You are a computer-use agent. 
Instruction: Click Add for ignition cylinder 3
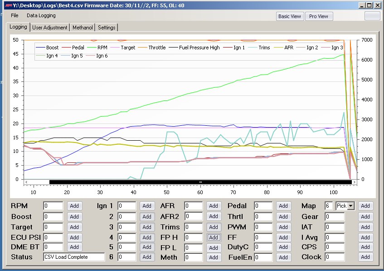tap(147, 227)
